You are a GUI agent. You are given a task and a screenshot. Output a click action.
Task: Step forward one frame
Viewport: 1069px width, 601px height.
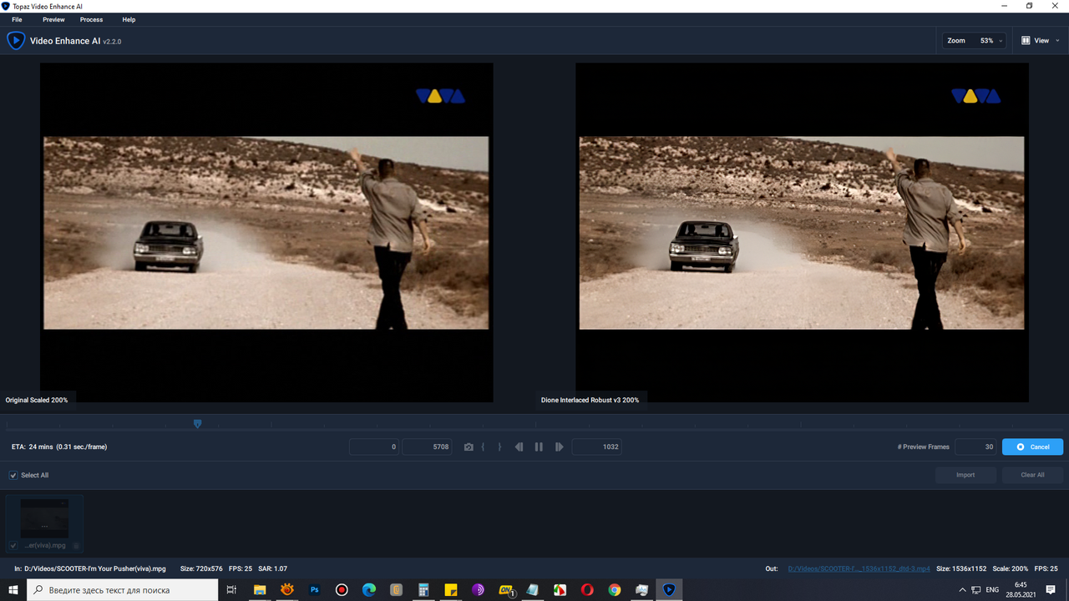pos(559,447)
